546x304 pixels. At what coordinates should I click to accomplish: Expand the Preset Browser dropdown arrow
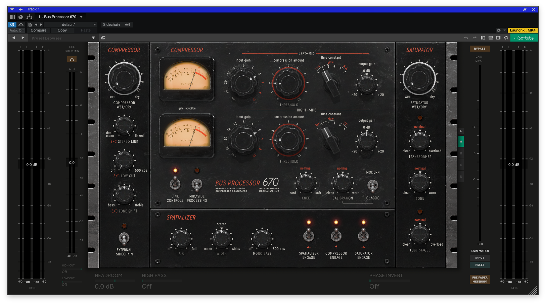(93, 38)
